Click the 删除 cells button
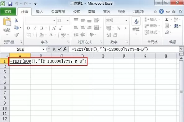The width and height of the screenshot is (184, 122). tap(152, 26)
